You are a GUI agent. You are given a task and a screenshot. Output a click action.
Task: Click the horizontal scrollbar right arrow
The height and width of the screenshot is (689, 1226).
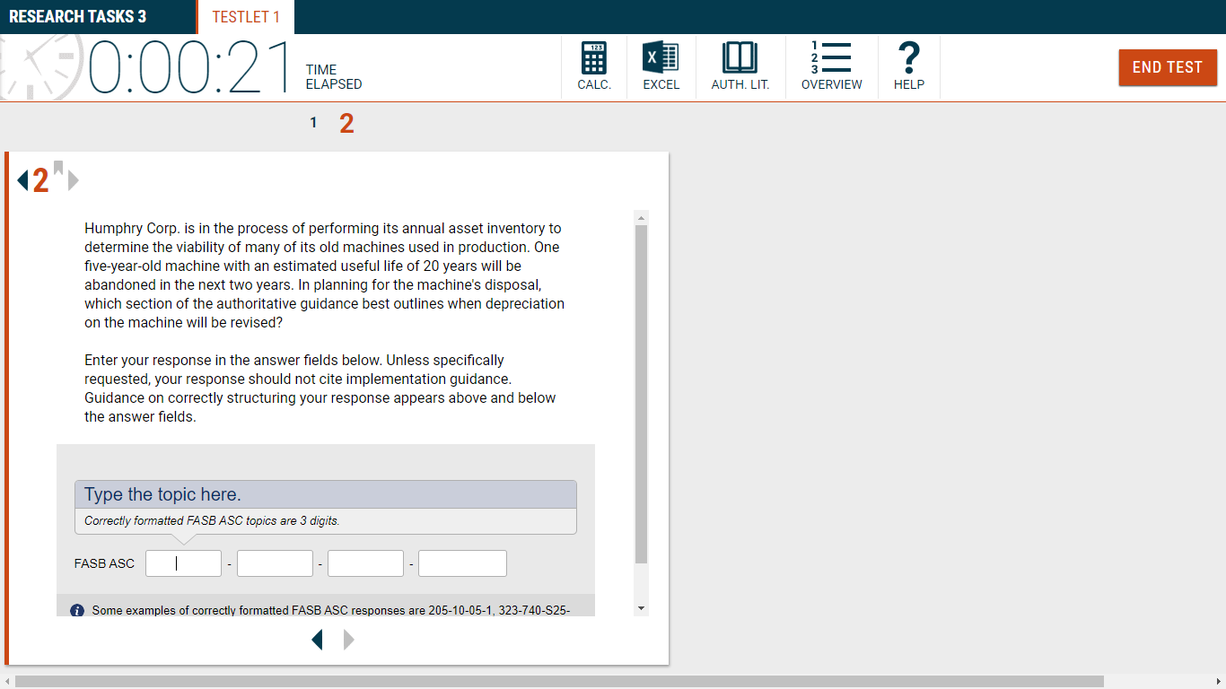pos(1218,682)
